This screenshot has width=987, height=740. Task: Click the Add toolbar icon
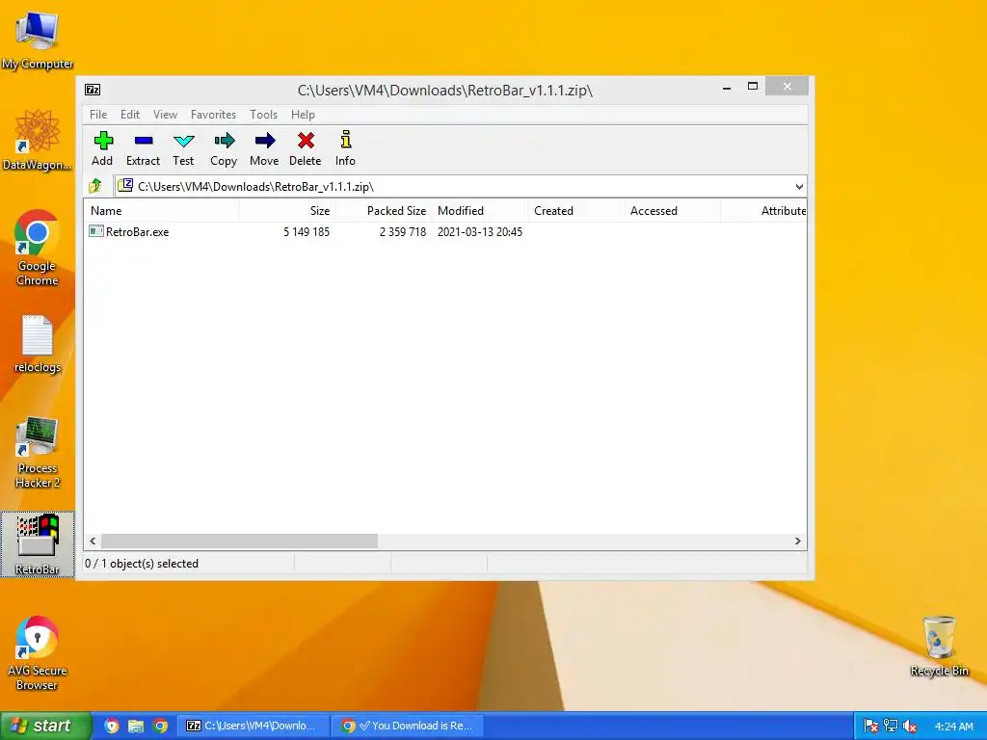coord(102,141)
